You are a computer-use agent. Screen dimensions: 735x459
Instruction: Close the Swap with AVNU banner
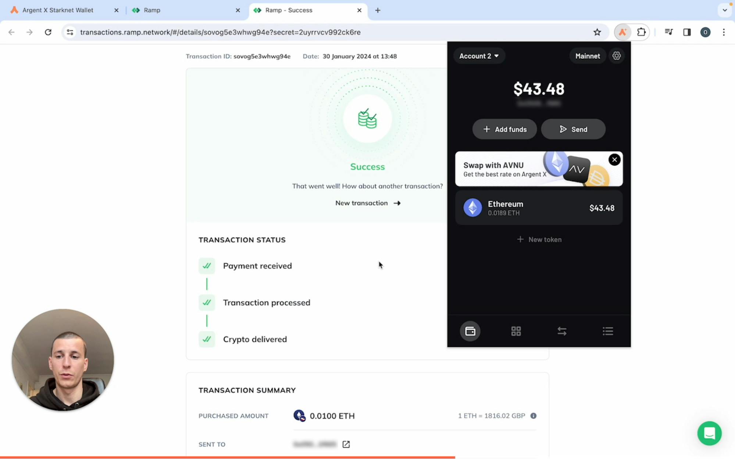[614, 160]
